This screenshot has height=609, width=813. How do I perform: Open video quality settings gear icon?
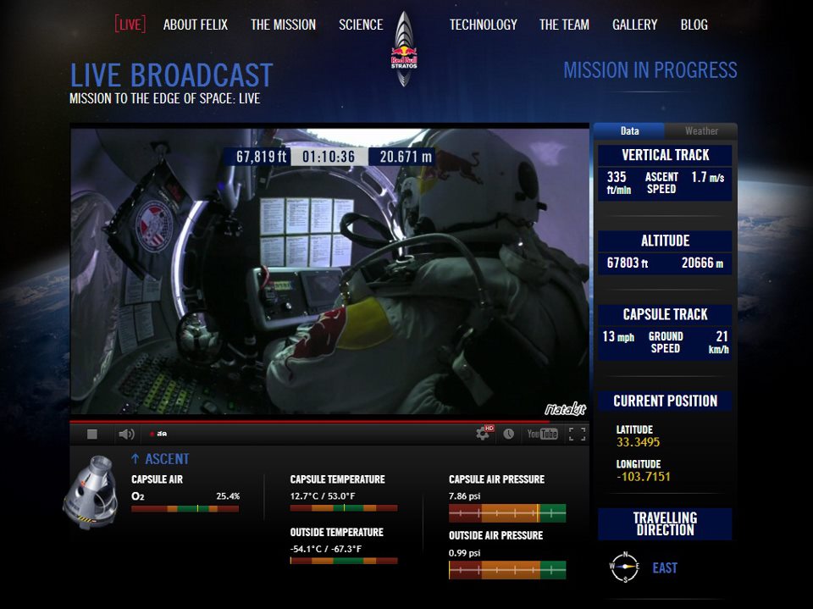pyautogui.click(x=484, y=433)
